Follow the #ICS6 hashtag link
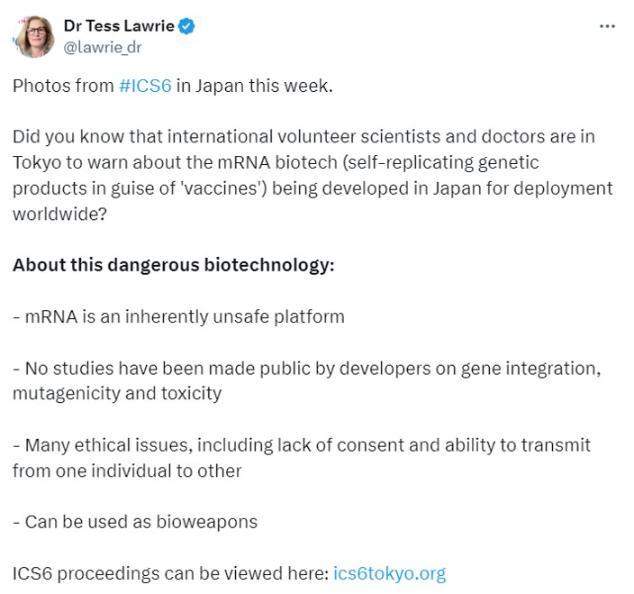Image resolution: width=634 pixels, height=594 pixels. pos(145,87)
